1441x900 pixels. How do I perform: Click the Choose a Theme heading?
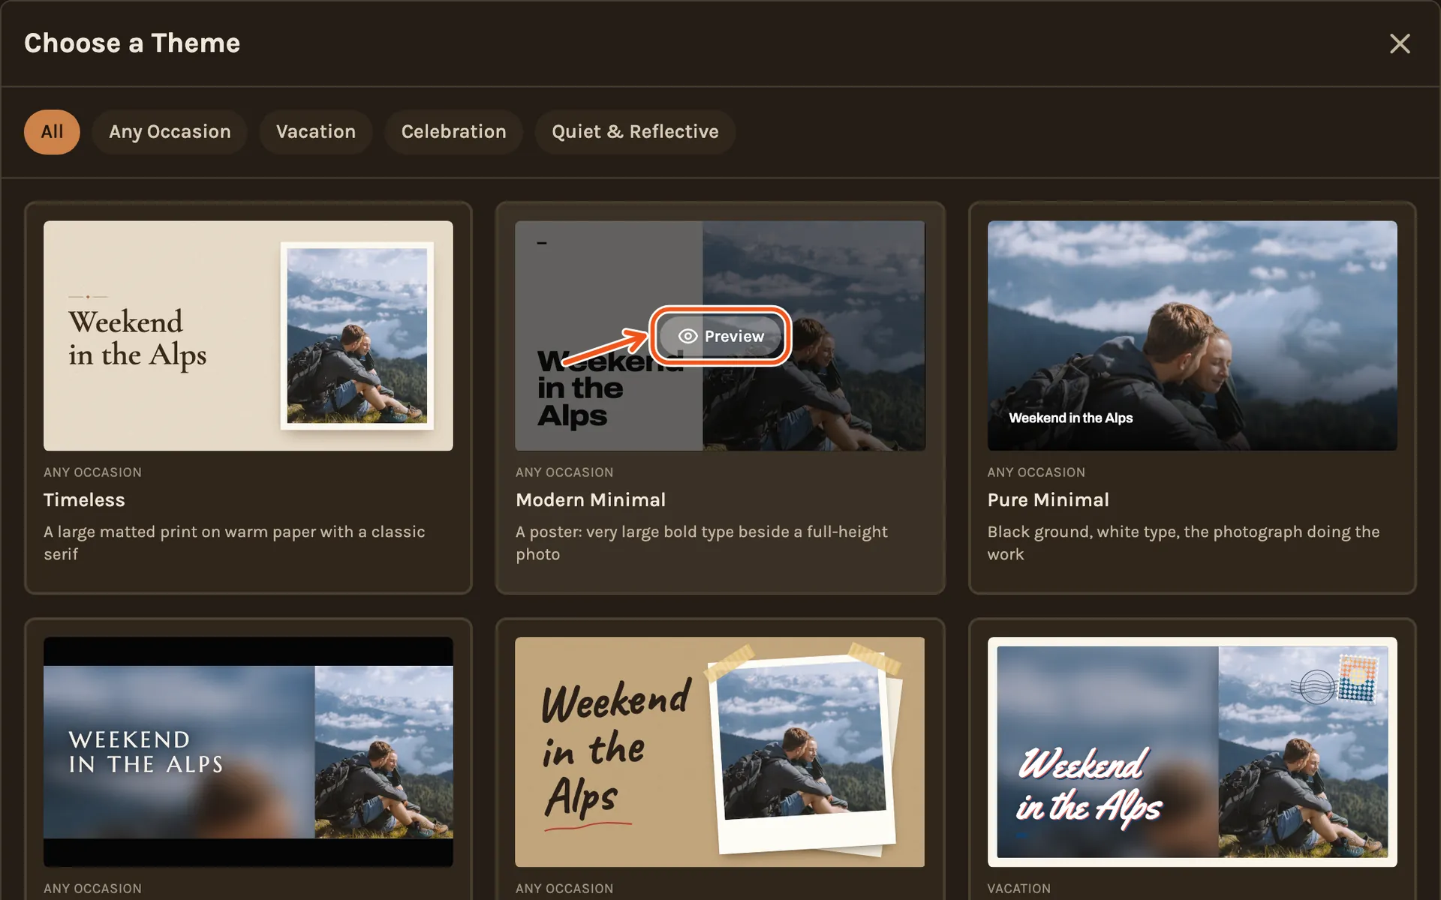132,43
